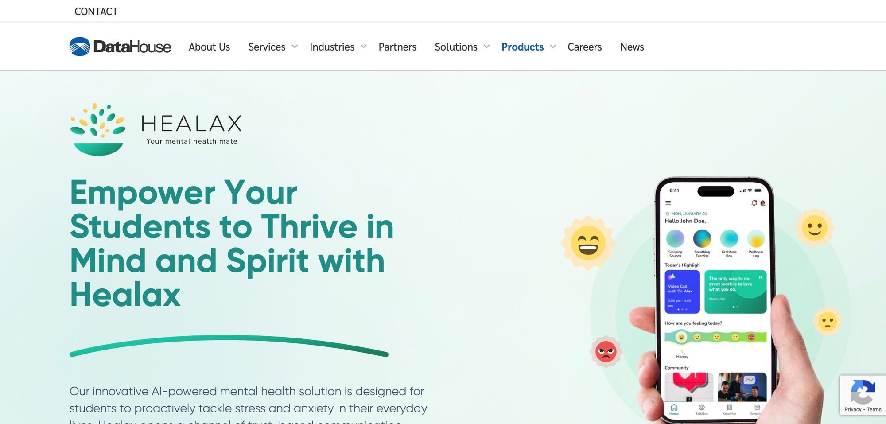Click the angry red face emoji

606,352
